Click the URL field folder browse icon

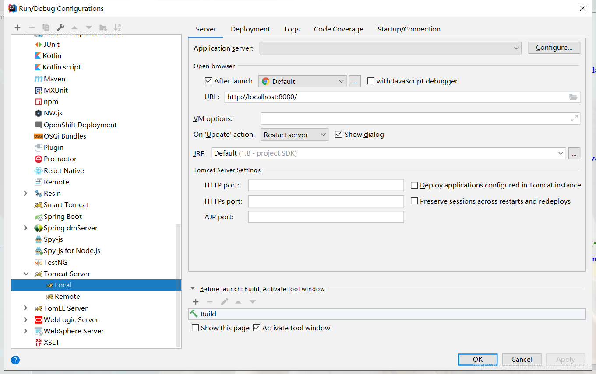click(x=573, y=97)
